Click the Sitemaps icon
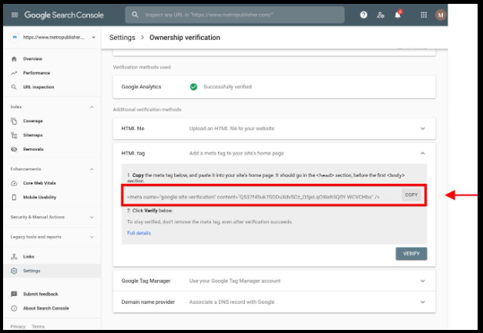The height and width of the screenshot is (333, 483). click(14, 135)
